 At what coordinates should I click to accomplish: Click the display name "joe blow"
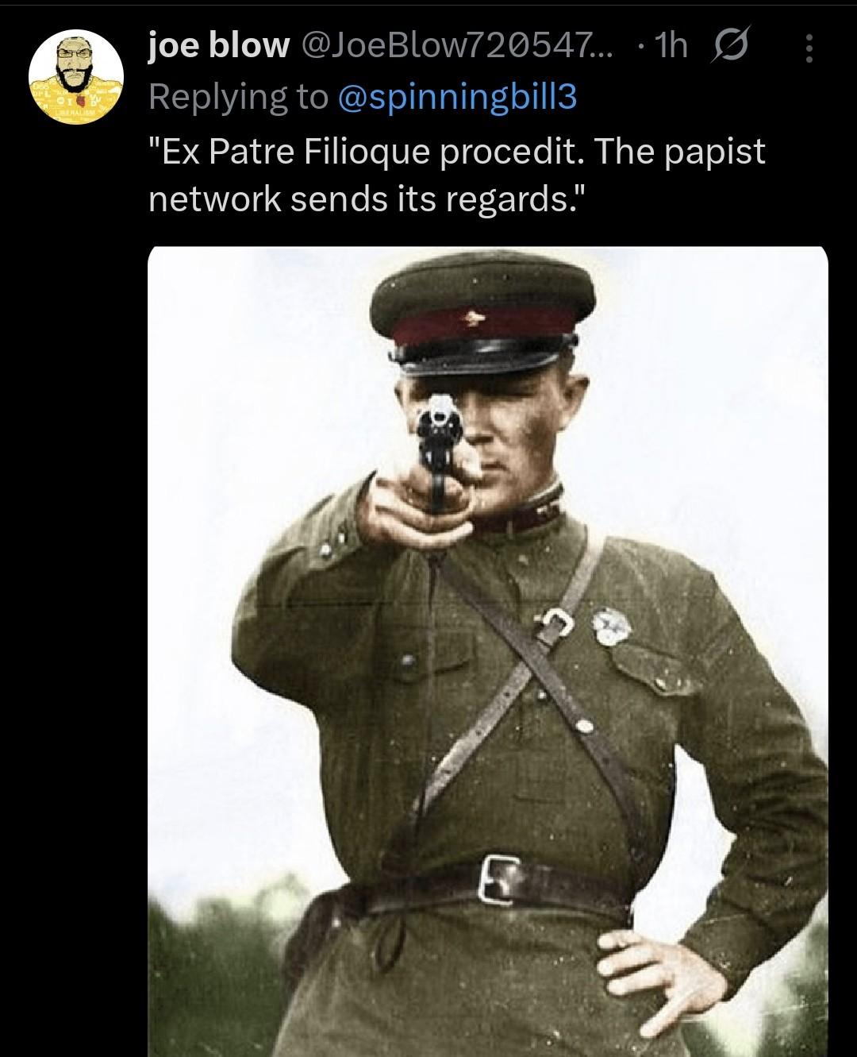(x=219, y=47)
